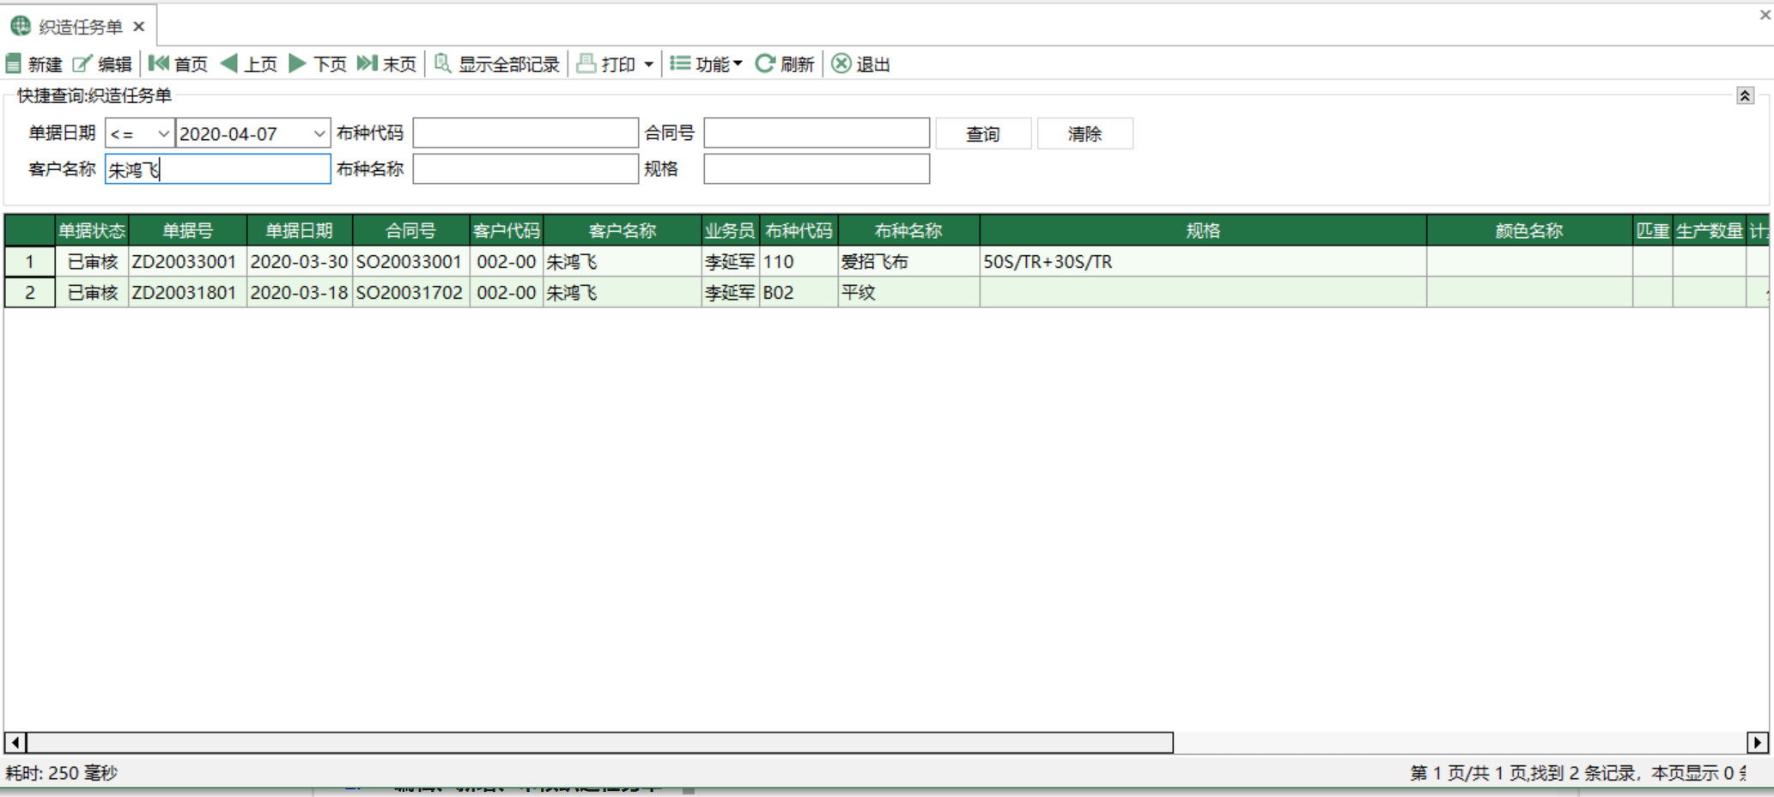Sort by 单据号 column header
This screenshot has height=797, width=1774.
187,230
